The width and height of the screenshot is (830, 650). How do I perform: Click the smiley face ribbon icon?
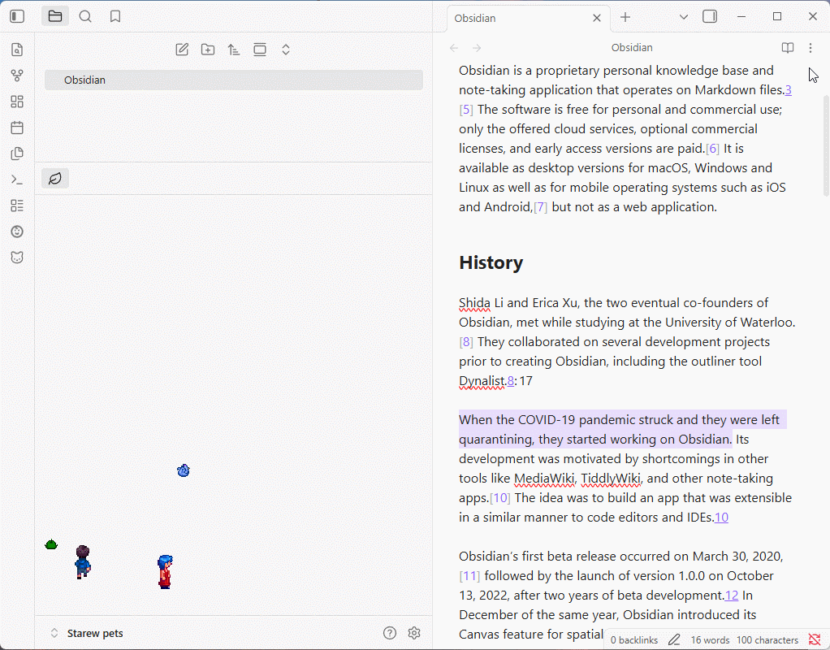[x=17, y=232]
